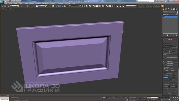This screenshot has width=179, height=101.
Task: Open the Selected key filter dropdown
Action: 152,98
